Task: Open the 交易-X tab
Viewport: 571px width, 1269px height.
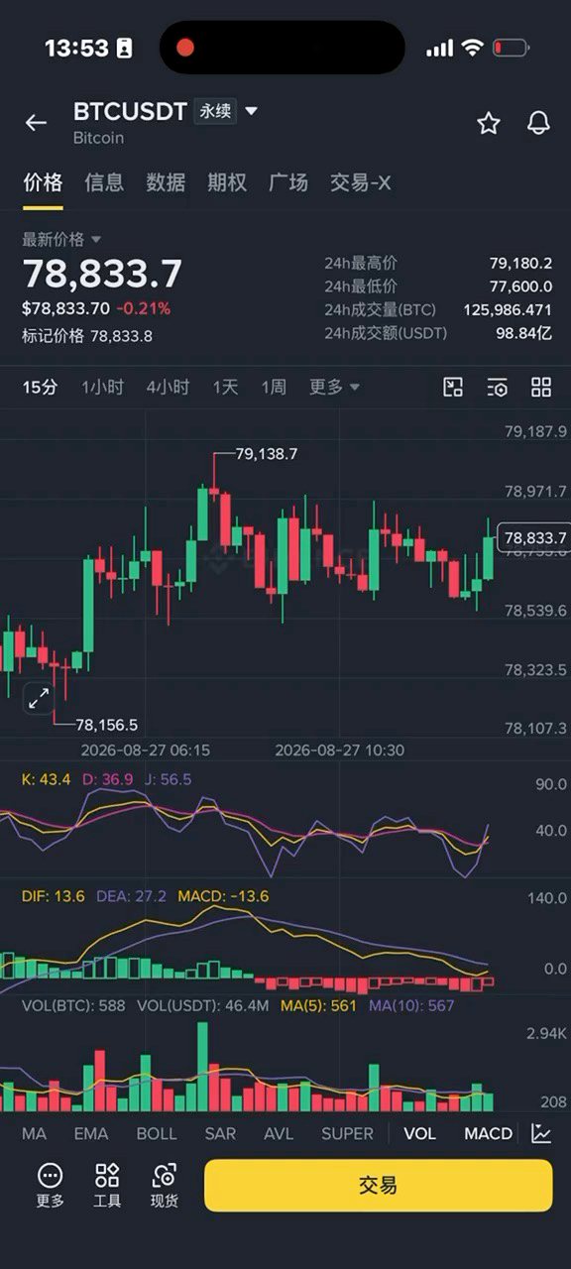Action: [x=360, y=182]
